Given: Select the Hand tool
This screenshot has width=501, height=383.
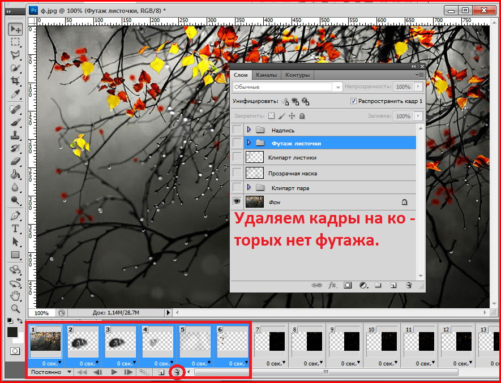Looking at the screenshot, I should (15, 296).
